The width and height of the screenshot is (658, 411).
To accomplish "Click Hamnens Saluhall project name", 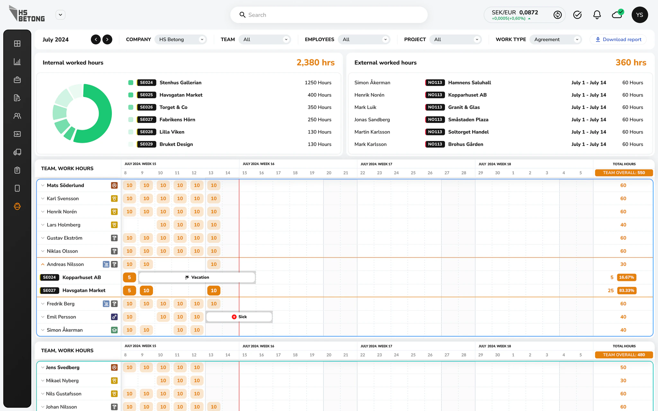I will [469, 83].
